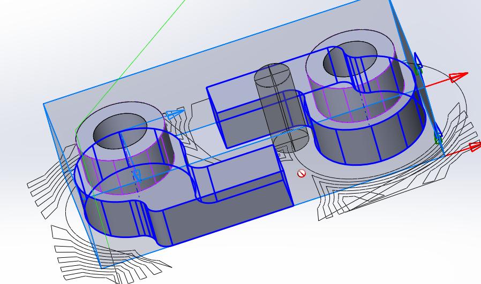The image size is (481, 284).
Task: Select the blue downward arrow inside the left boss
Action: pyautogui.click(x=137, y=174)
